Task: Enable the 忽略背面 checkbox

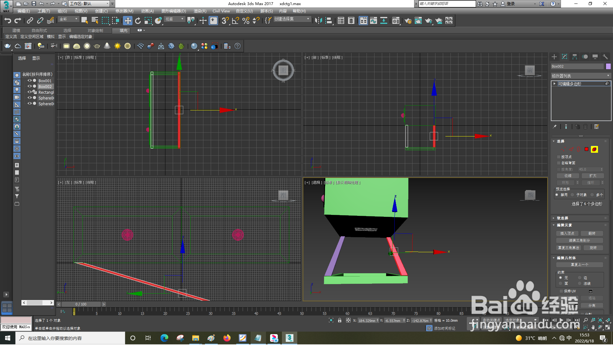Action: (559, 163)
